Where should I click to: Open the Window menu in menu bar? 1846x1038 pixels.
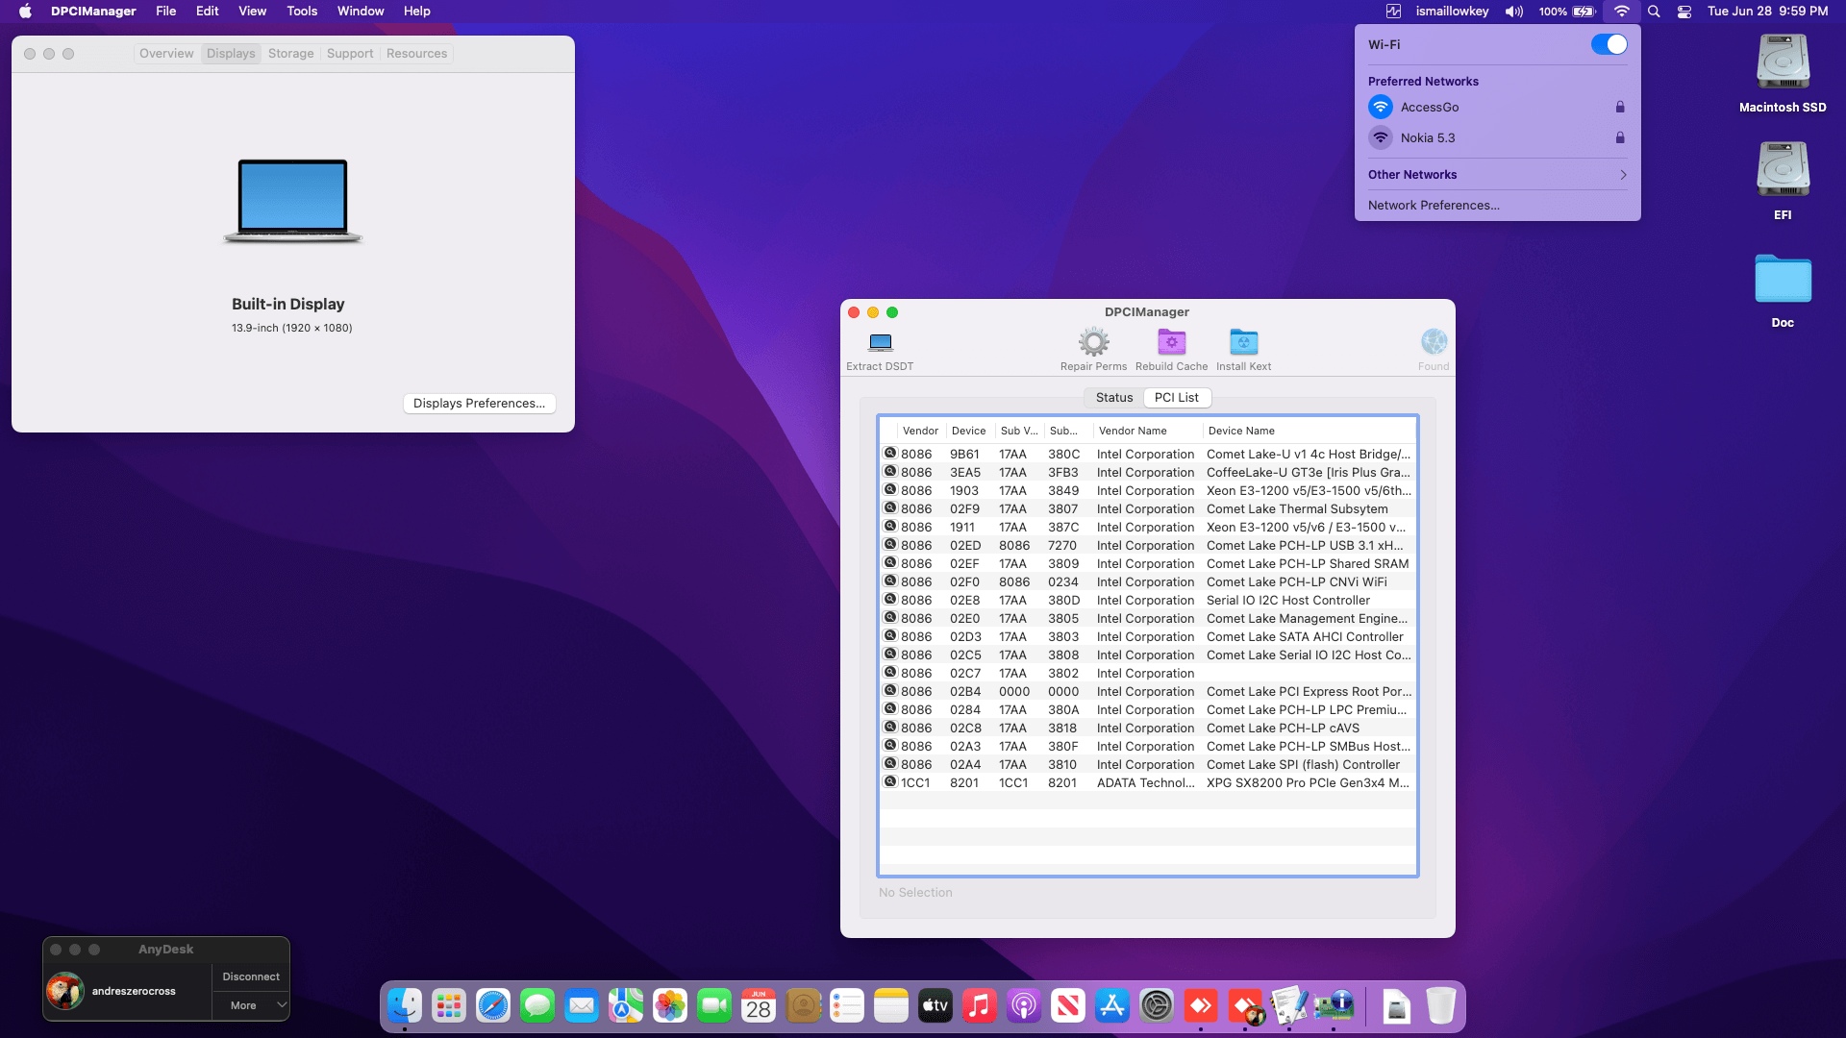point(361,12)
